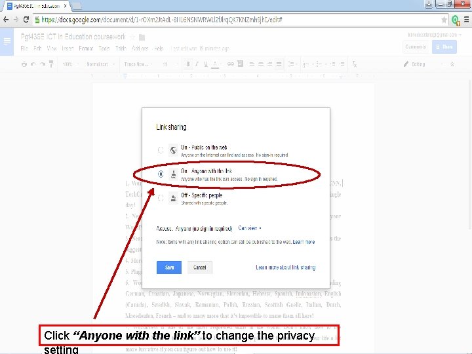Click the green extension icon in browser toolbar
The width and height of the screenshot is (472, 354).
click(x=456, y=20)
